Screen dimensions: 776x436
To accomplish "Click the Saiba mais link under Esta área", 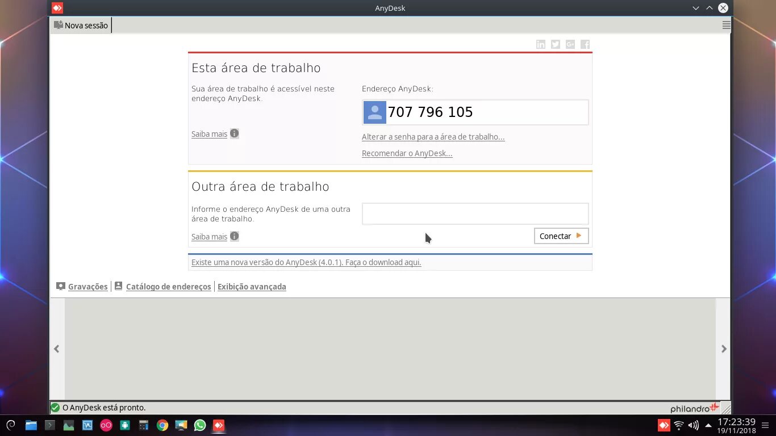I will pyautogui.click(x=209, y=134).
